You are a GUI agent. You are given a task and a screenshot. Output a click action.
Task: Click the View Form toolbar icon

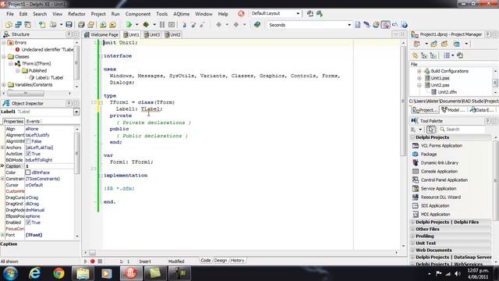pos(19,24)
